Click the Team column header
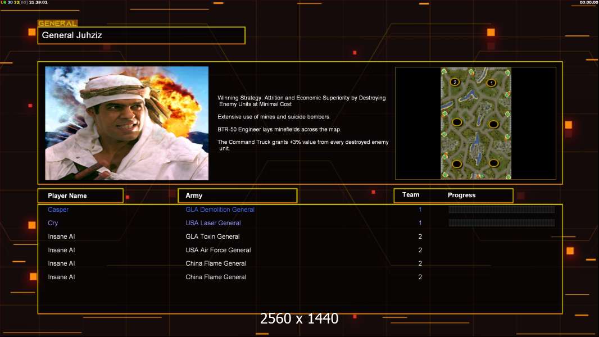The width and height of the screenshot is (599, 337). (x=411, y=195)
